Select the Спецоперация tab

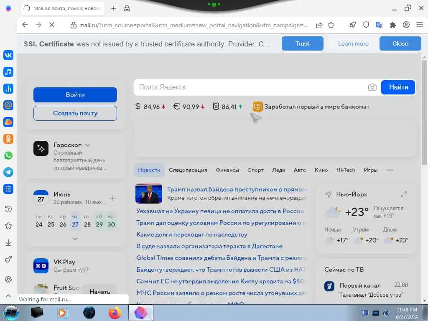[188, 170]
